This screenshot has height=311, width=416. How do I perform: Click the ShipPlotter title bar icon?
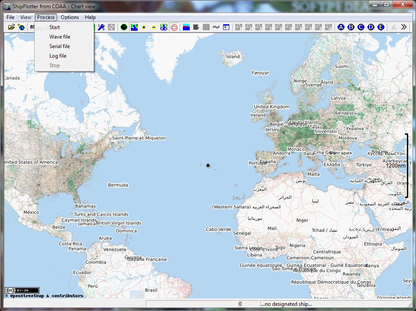[x=7, y=6]
